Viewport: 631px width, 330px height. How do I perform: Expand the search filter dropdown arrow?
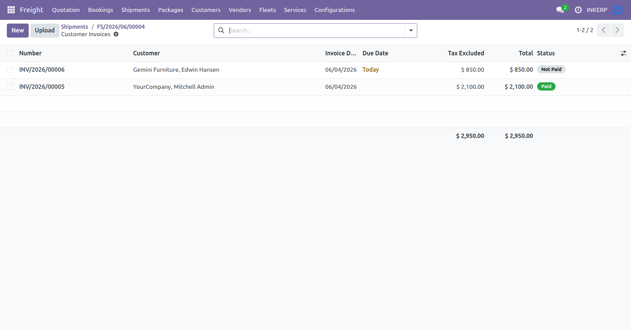(411, 30)
